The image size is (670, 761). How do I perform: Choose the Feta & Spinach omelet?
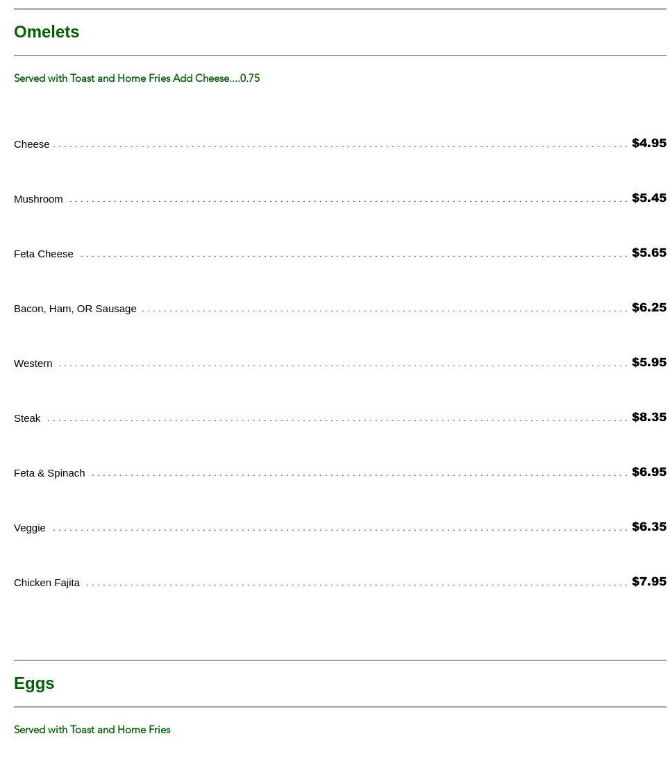coord(49,473)
